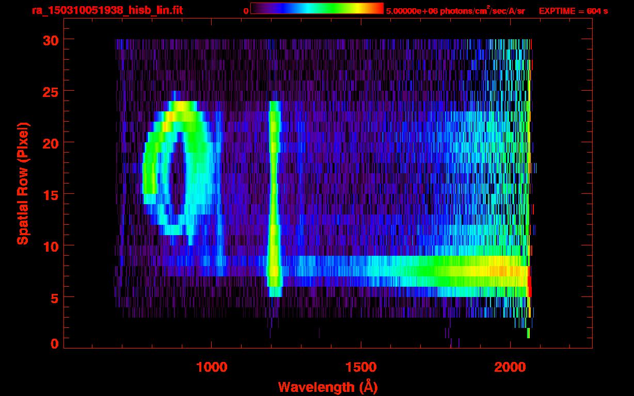Screen dimensions: 634x396
Task: Click the x-axis tick label 1500
Action: tap(361, 367)
